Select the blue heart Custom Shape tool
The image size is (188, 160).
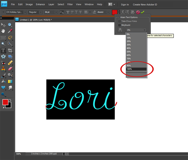3,88
